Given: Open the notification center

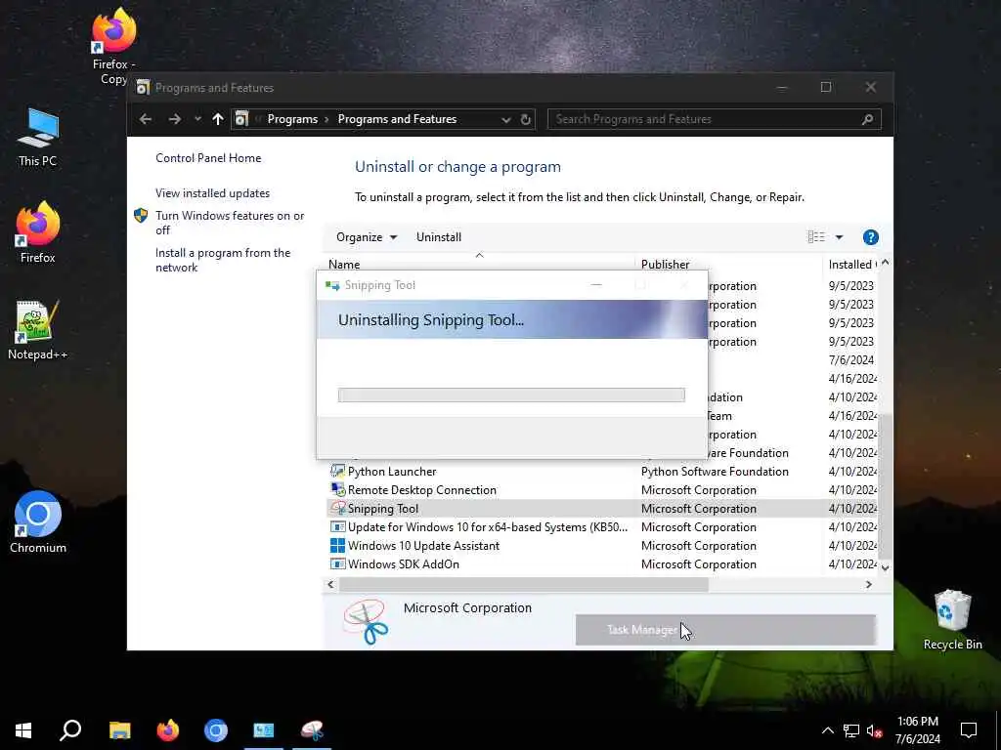Looking at the screenshot, I should pyautogui.click(x=969, y=730).
